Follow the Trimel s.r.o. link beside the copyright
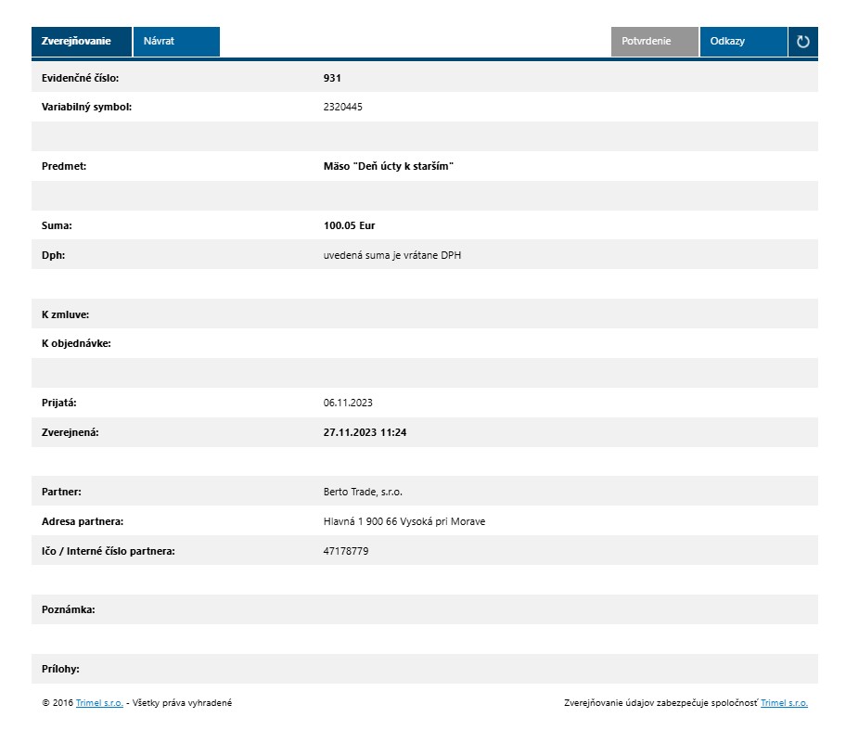 pyautogui.click(x=99, y=703)
